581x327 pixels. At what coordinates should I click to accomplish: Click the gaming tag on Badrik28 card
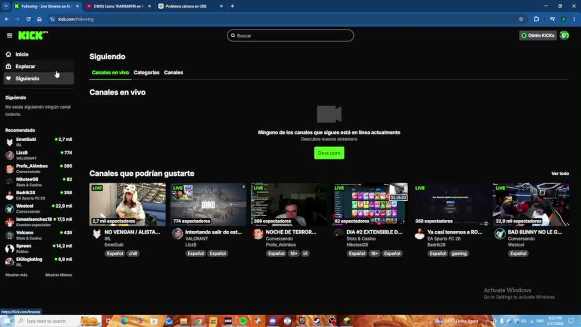(459, 253)
